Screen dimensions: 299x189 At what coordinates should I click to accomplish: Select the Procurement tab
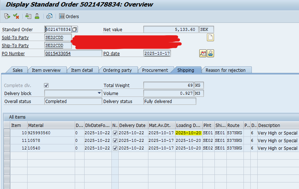pyautogui.click(x=155, y=70)
